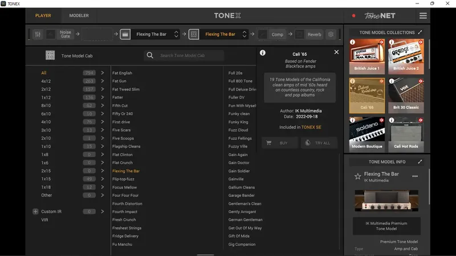This screenshot has width=456, height=256.
Task: Switch to the PLAYER tab
Action: click(x=43, y=16)
